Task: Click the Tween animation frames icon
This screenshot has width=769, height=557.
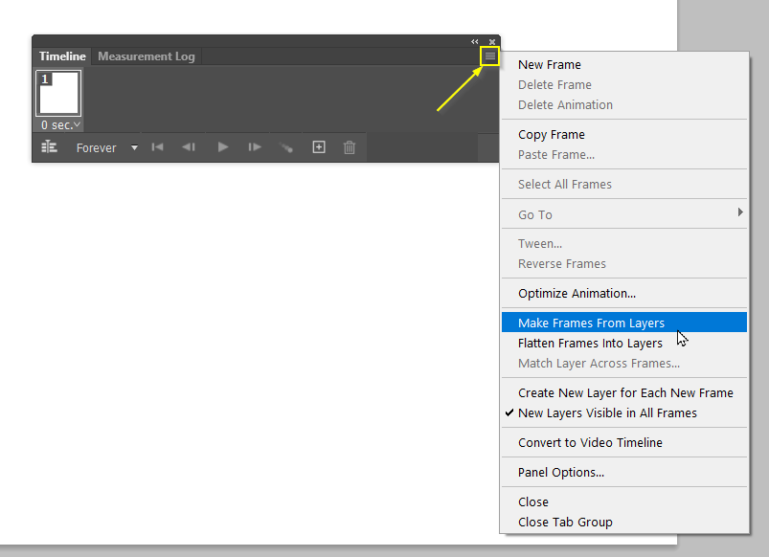Action: pos(286,147)
